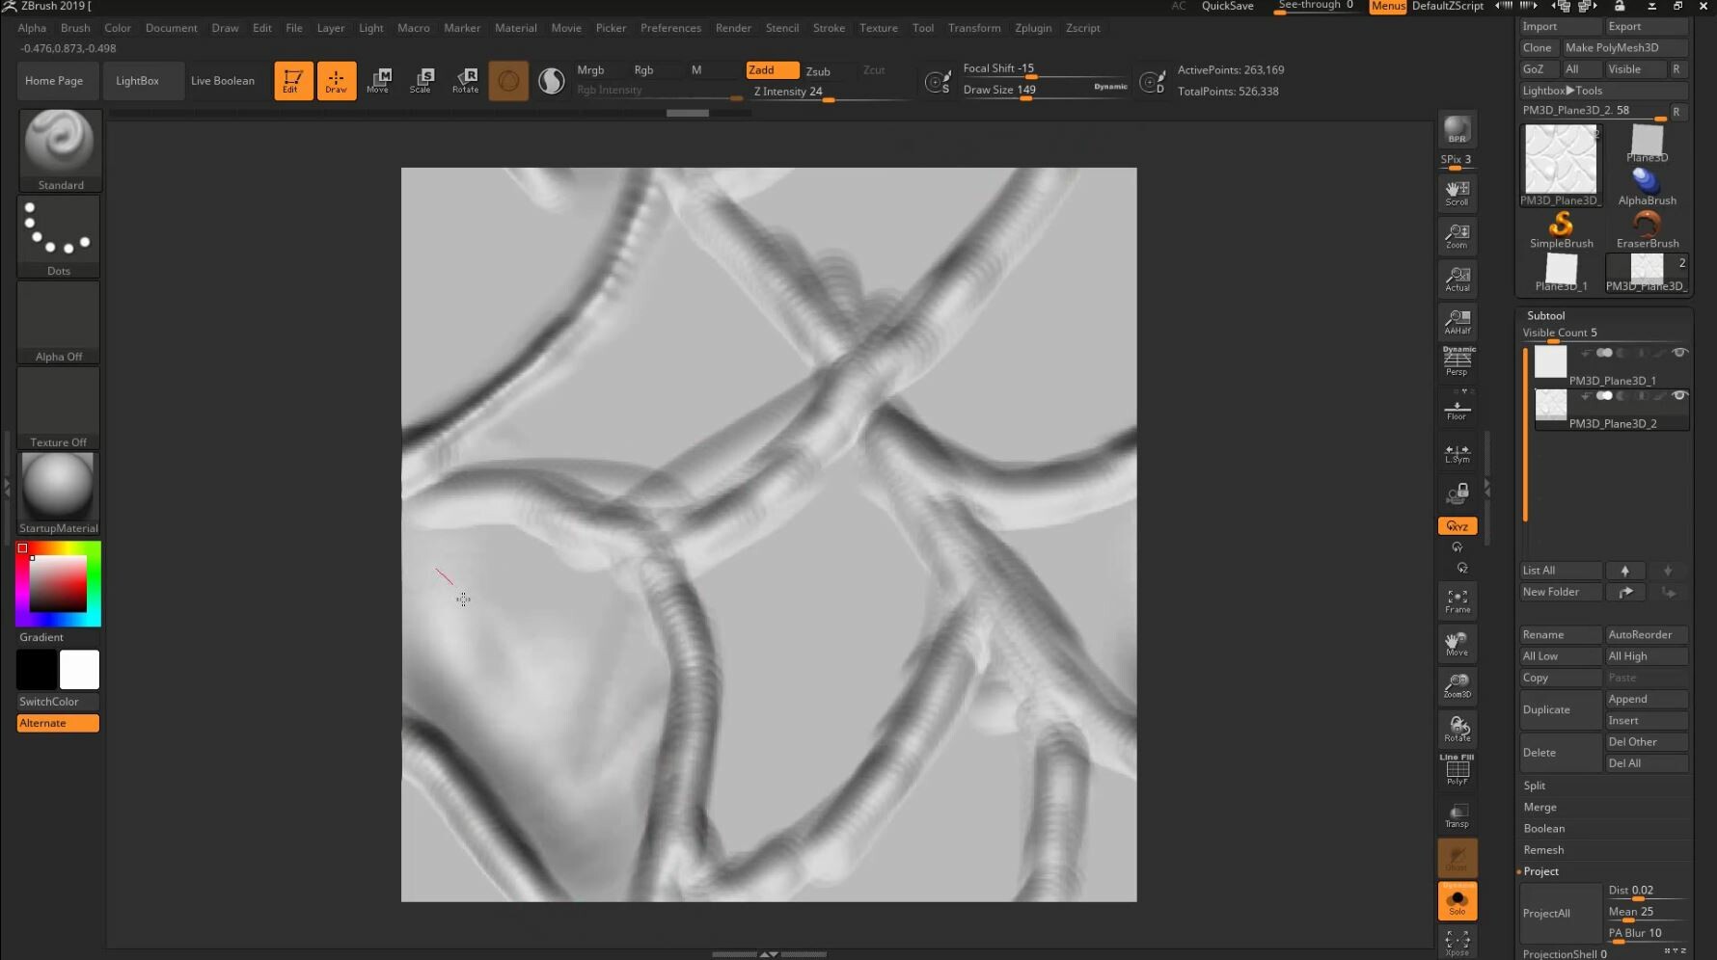Screen dimensions: 1717x960
Task: Pick the white color swatch
Action: coord(79,669)
